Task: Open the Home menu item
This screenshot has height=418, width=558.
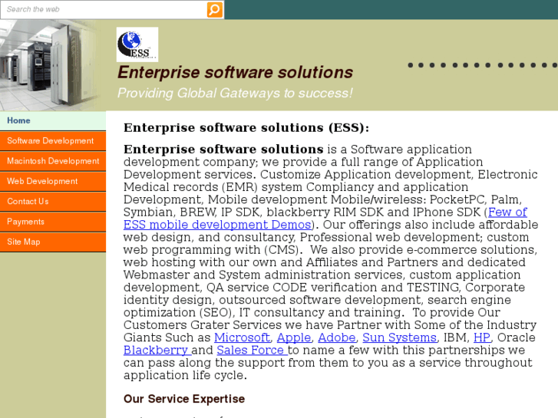Action: coord(53,120)
